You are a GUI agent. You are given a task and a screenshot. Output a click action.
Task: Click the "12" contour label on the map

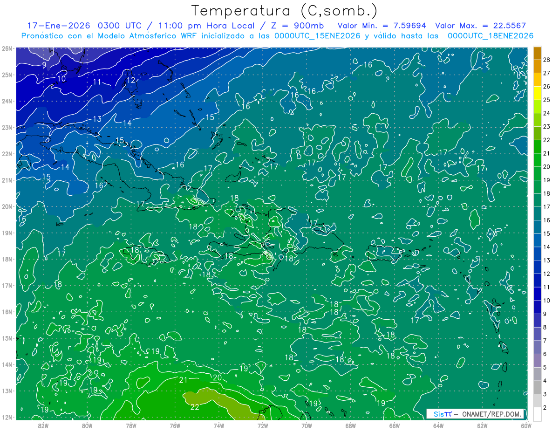[x=131, y=80]
